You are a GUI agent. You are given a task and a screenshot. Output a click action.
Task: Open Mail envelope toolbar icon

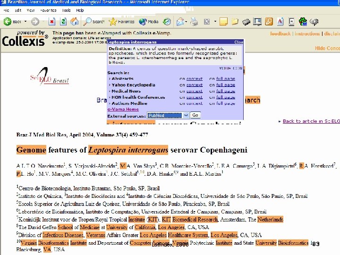click(x=180, y=22)
